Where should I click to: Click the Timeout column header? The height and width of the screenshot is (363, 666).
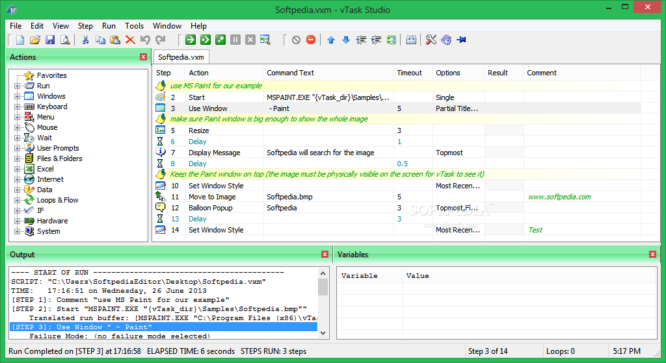click(x=412, y=73)
